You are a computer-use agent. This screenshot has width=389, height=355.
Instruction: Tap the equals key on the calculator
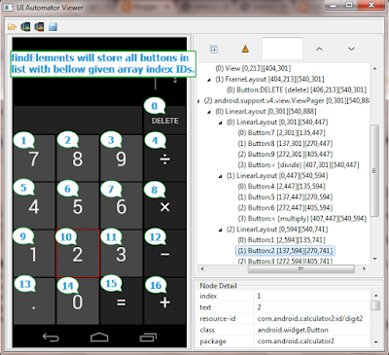click(121, 302)
